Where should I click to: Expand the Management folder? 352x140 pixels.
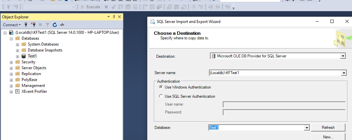[11, 86]
